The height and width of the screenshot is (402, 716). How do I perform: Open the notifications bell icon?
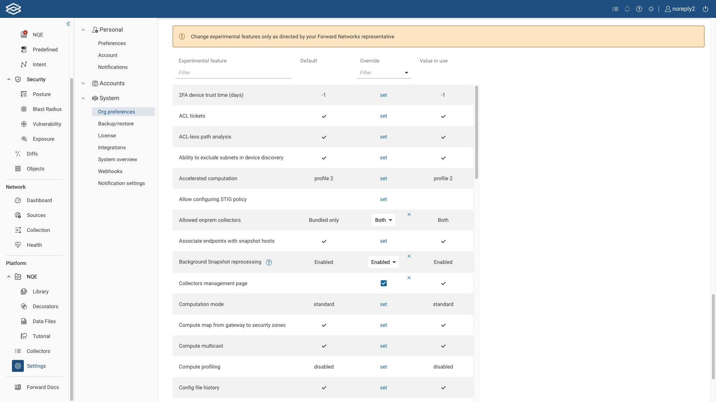(x=627, y=9)
